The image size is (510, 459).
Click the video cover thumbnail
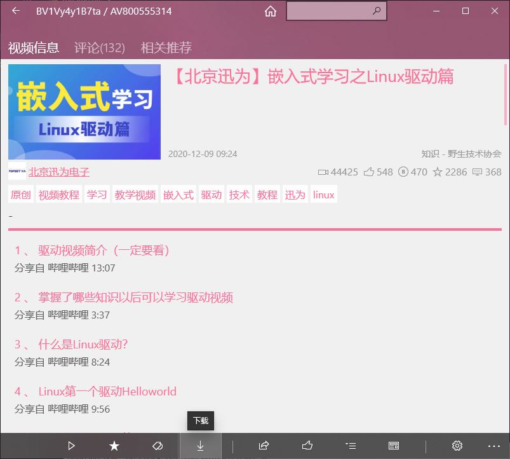click(x=84, y=112)
